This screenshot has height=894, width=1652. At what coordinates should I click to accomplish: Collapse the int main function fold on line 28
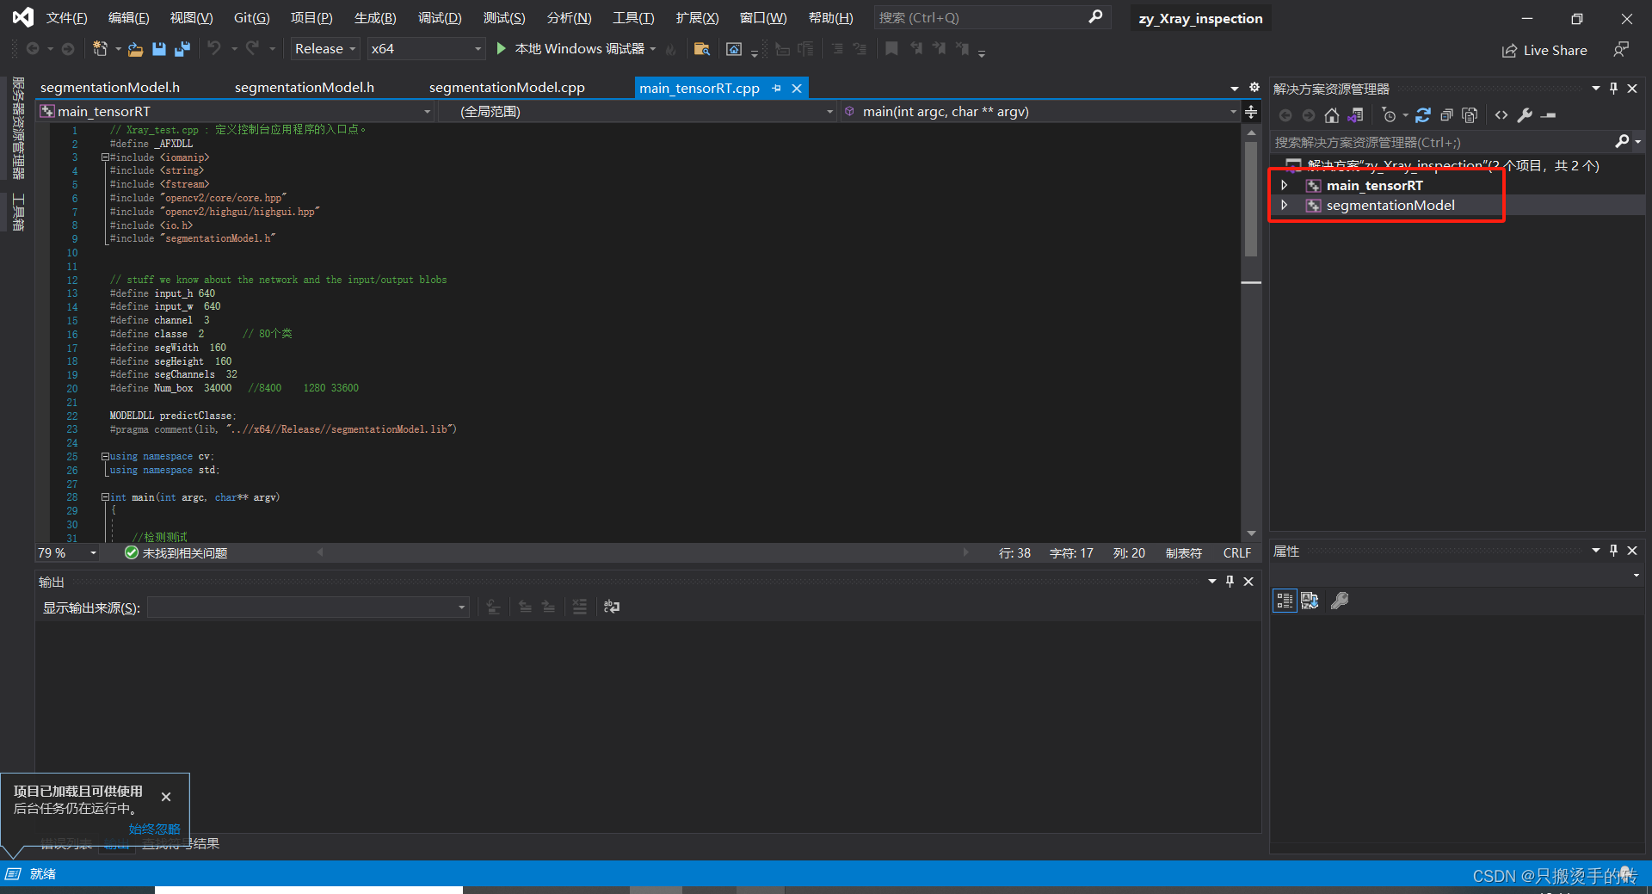tap(105, 497)
